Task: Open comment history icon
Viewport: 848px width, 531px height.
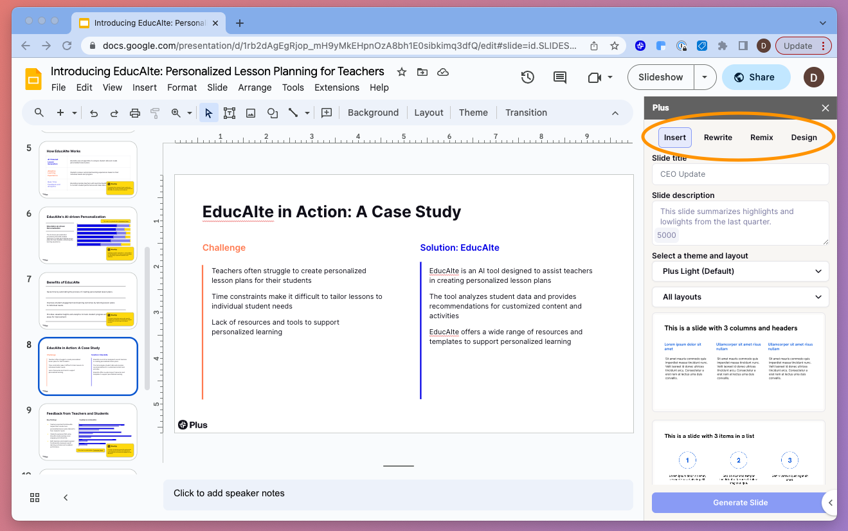Action: [560, 77]
